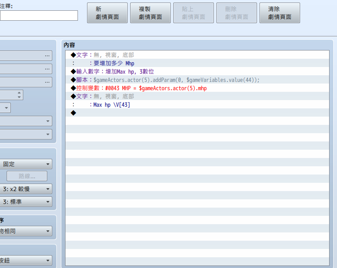Select the 輸入數字：增加Max hp, 3數位 command
This screenshot has width=337, height=268.
tap(197, 72)
